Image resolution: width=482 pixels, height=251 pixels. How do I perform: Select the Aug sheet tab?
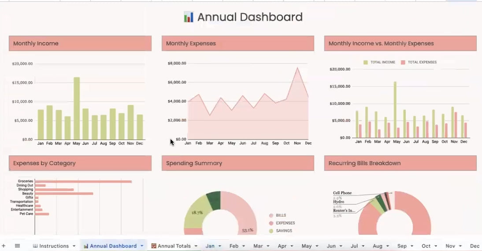point(377,246)
